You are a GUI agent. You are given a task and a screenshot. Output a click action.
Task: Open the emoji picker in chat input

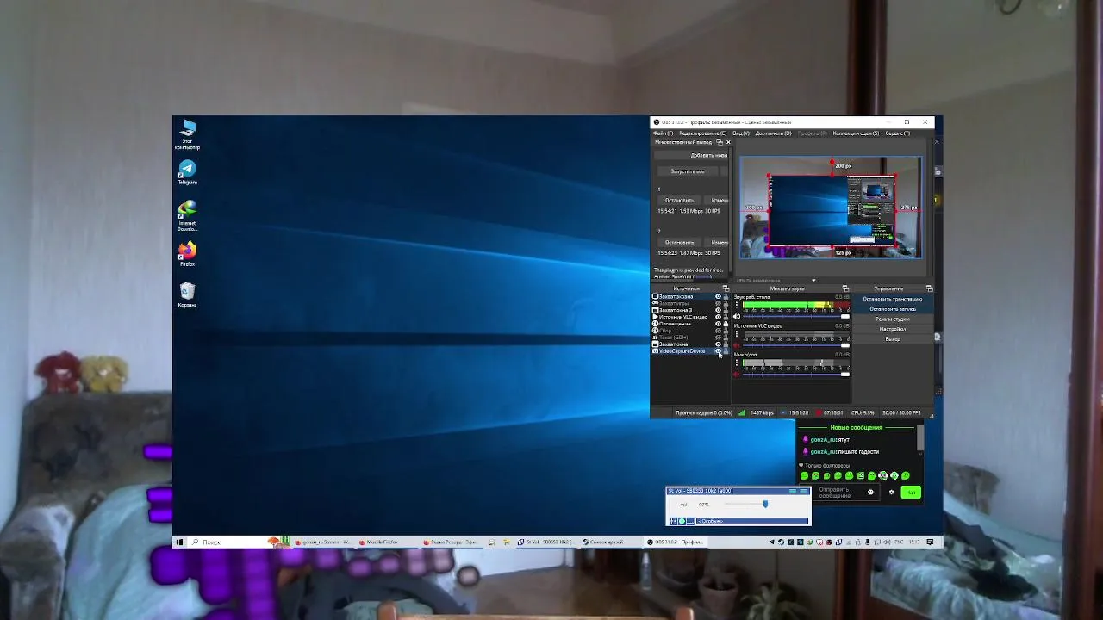tap(870, 492)
